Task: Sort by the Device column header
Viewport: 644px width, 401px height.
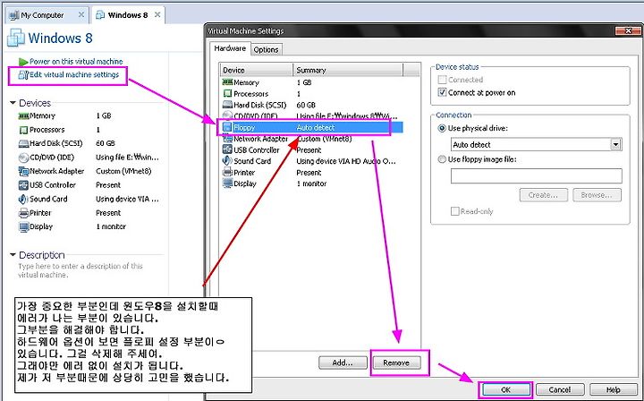Action: click(x=257, y=70)
